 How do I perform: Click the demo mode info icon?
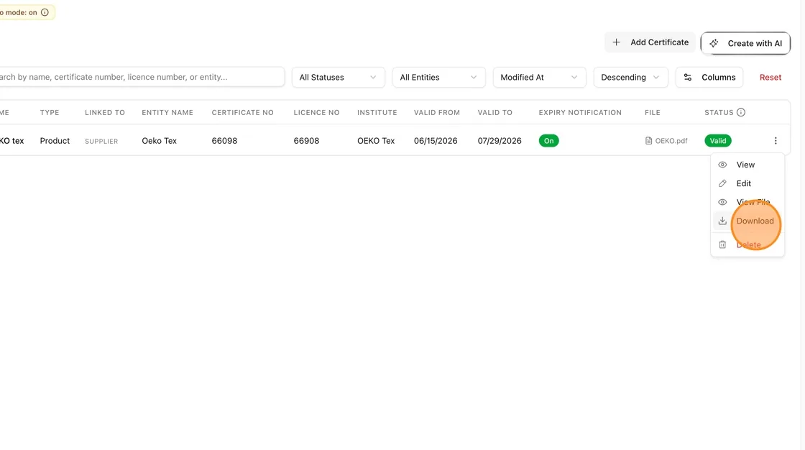pyautogui.click(x=45, y=12)
